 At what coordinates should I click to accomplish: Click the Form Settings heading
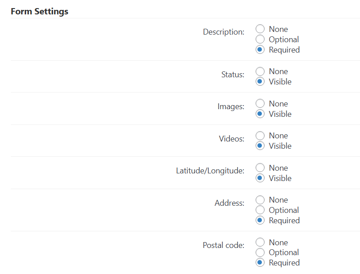[x=40, y=12]
